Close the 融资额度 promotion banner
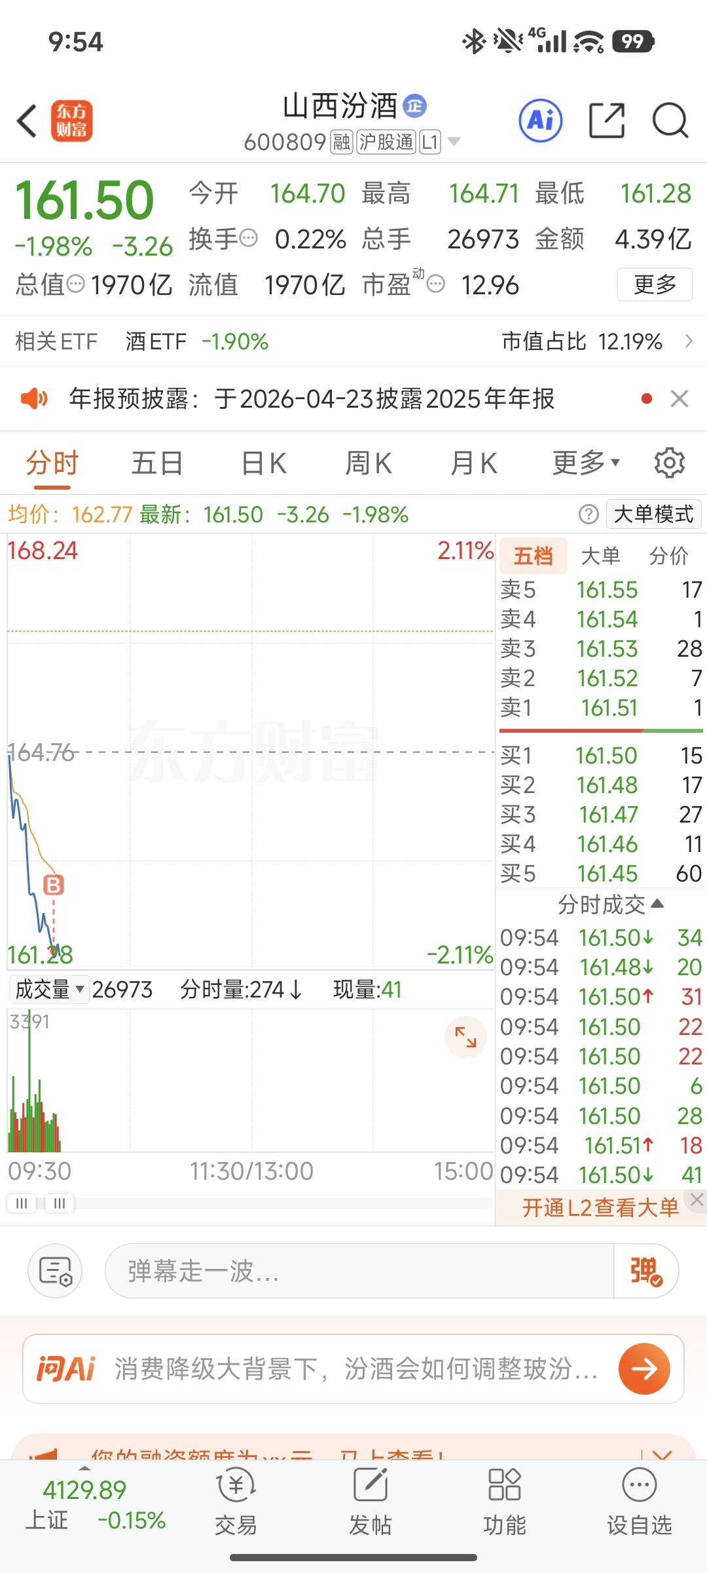 point(662,1454)
